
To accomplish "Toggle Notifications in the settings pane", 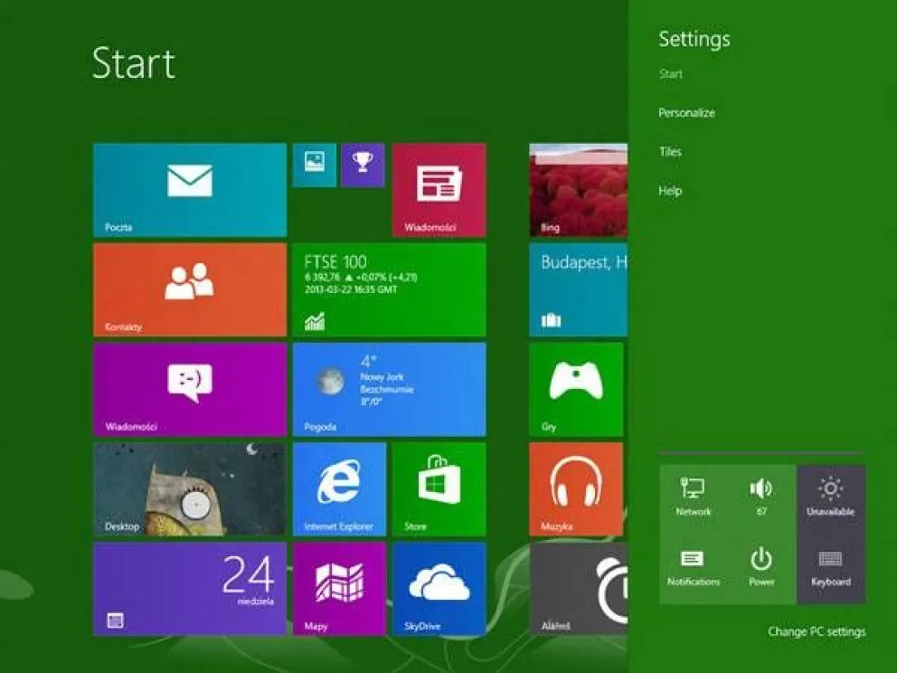I will pos(694,565).
